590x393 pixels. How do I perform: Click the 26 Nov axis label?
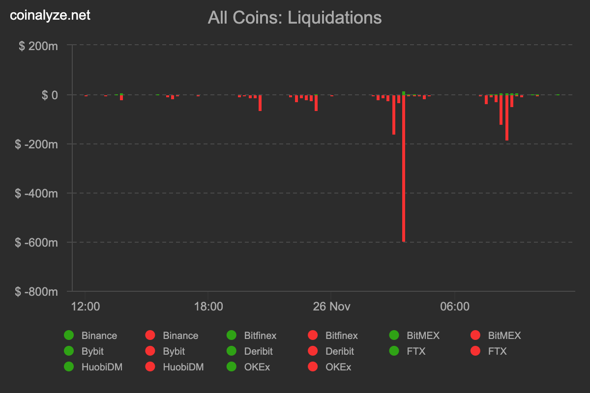[x=331, y=307]
